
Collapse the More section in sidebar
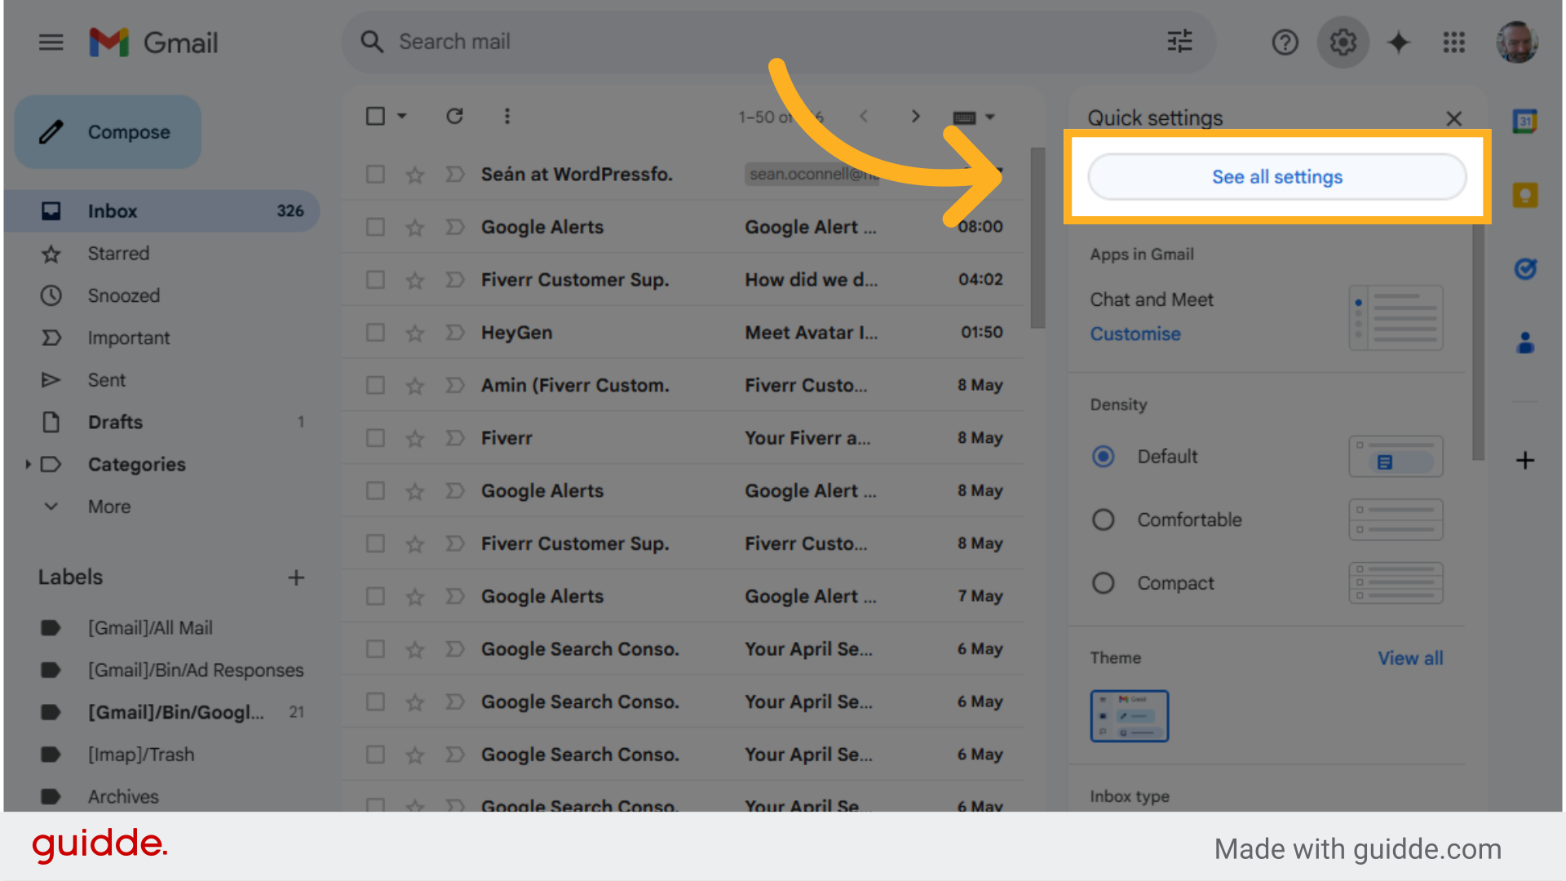pyautogui.click(x=51, y=506)
